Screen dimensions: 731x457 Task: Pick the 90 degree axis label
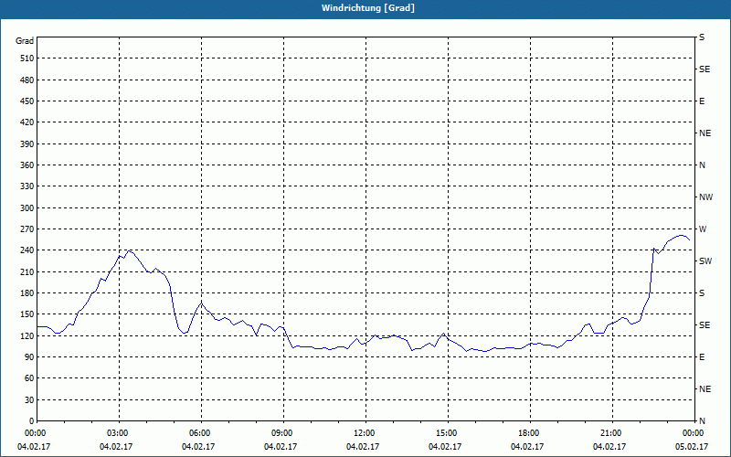coord(29,357)
